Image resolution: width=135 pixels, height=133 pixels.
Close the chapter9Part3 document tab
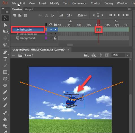click(x=68, y=50)
